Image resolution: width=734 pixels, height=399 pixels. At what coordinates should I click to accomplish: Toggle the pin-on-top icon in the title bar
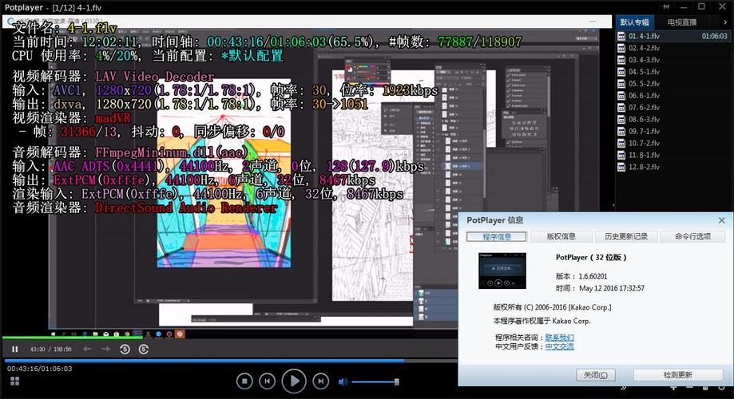pyautogui.click(x=665, y=7)
